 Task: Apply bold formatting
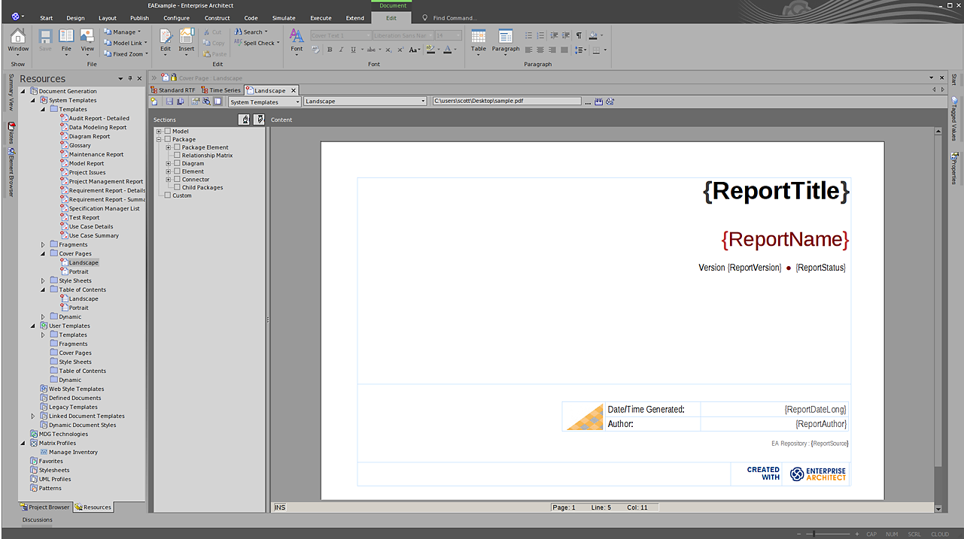(329, 50)
